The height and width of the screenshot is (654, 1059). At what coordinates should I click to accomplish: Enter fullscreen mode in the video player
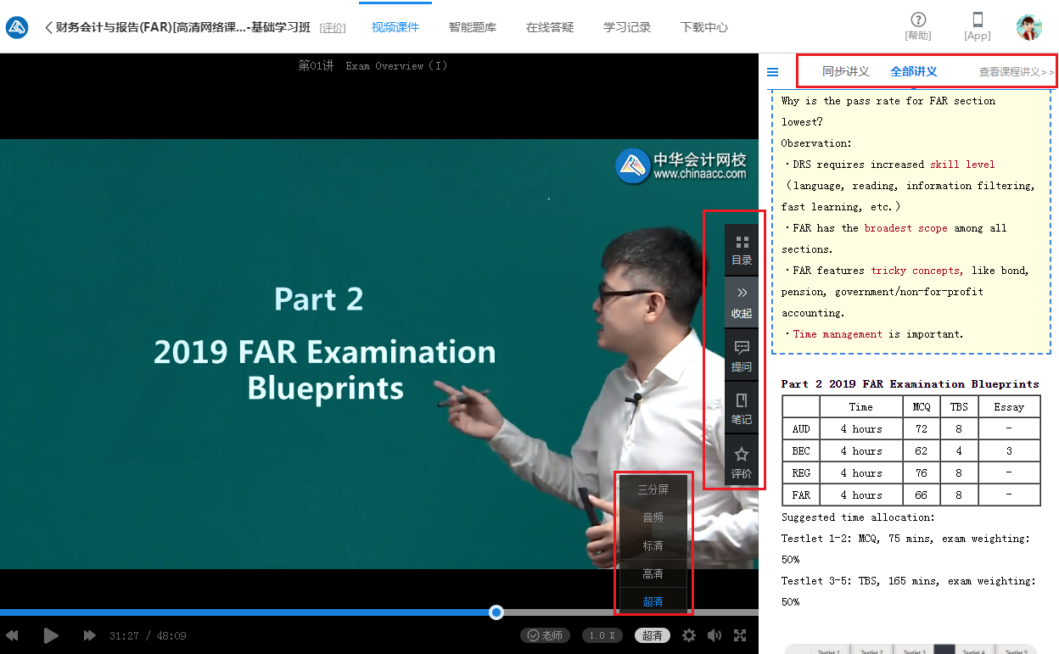click(741, 634)
